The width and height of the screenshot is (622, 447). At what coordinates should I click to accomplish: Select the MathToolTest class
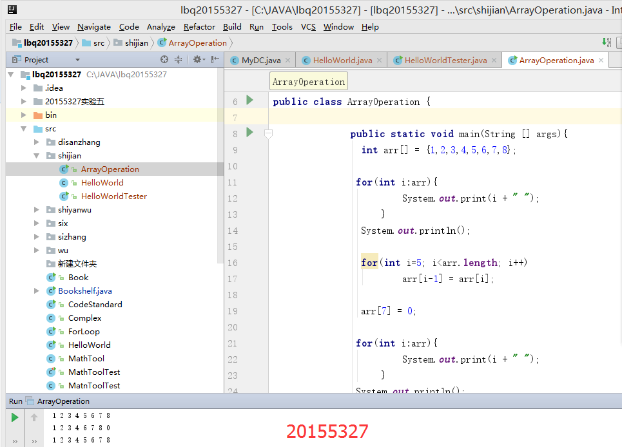[x=94, y=372]
